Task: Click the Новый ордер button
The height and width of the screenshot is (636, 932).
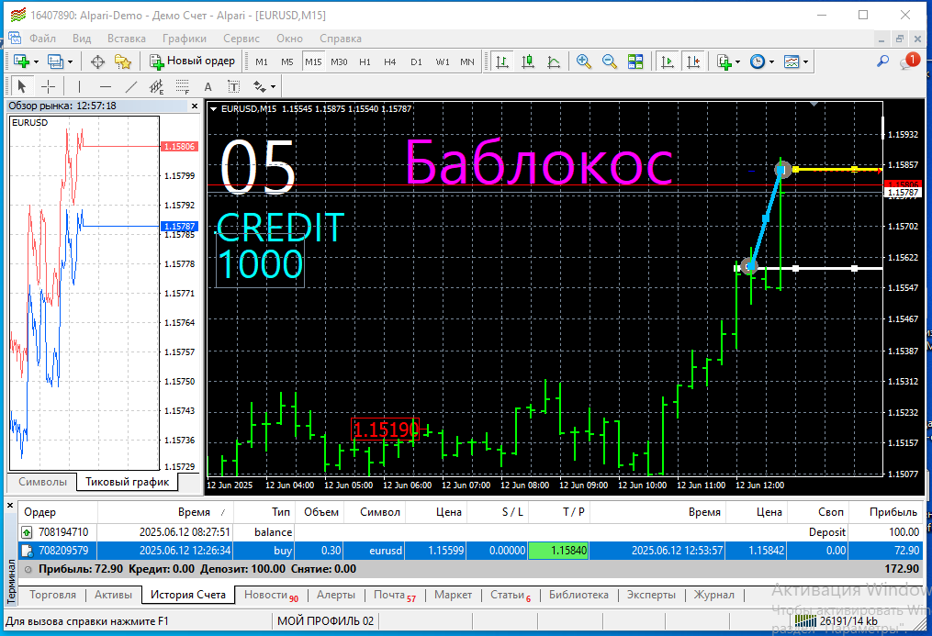Action: click(192, 61)
